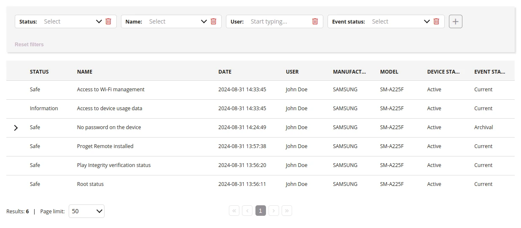Select the Proget Remote installed entry
Viewport: 521px width, 228px height.
260,146
